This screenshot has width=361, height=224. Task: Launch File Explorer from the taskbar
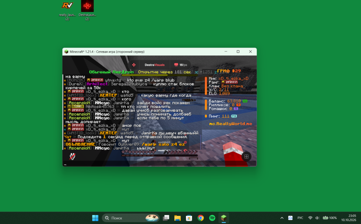point(178,218)
